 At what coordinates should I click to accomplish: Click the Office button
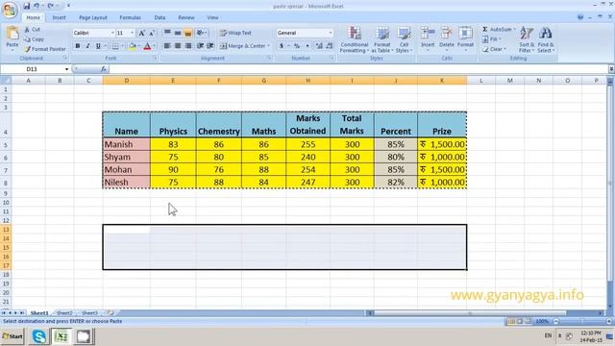pyautogui.click(x=10, y=10)
